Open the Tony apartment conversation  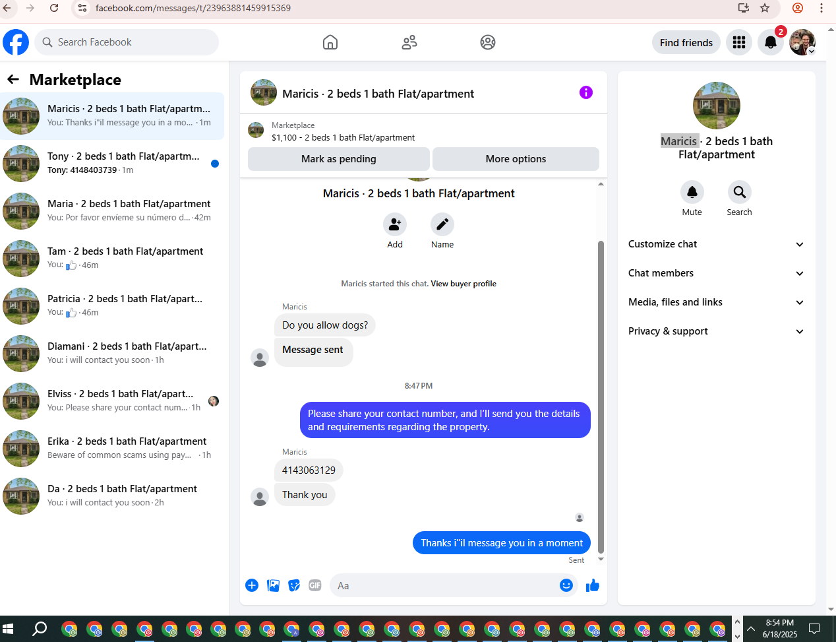coord(112,163)
